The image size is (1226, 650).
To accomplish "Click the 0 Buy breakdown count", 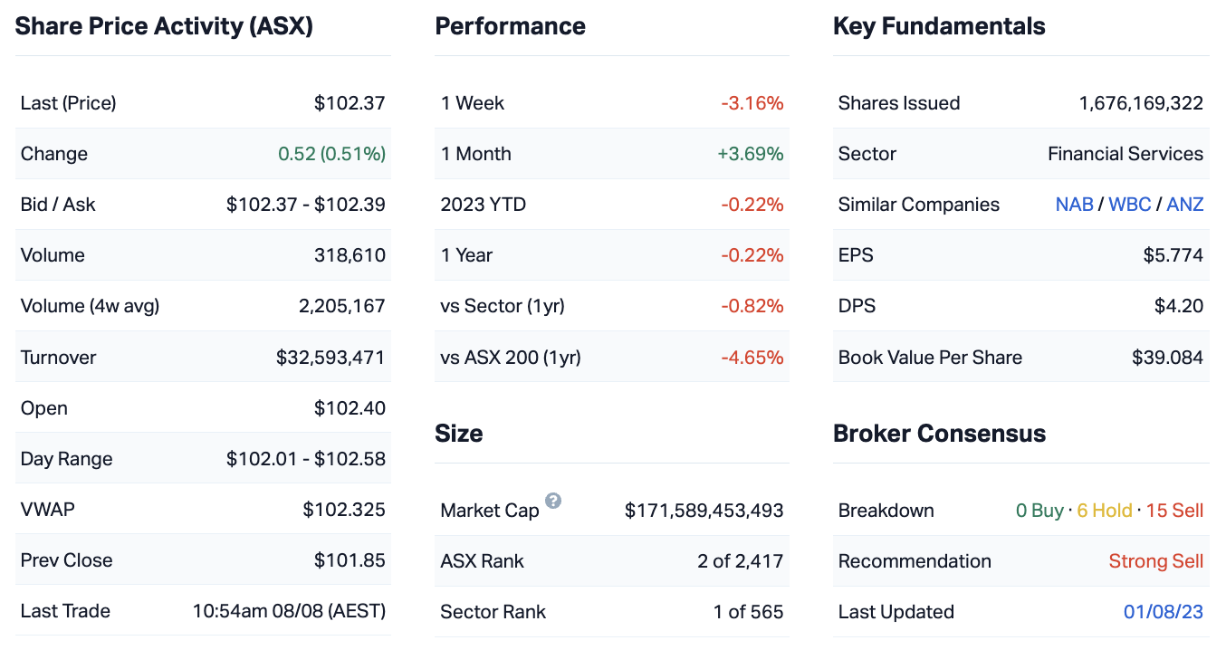I will point(1039,511).
